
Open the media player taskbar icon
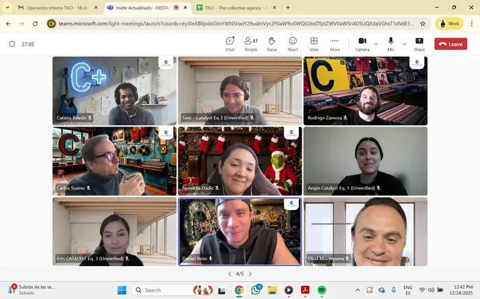tap(289, 290)
